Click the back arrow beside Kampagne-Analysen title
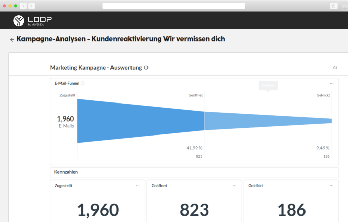 pos(12,39)
